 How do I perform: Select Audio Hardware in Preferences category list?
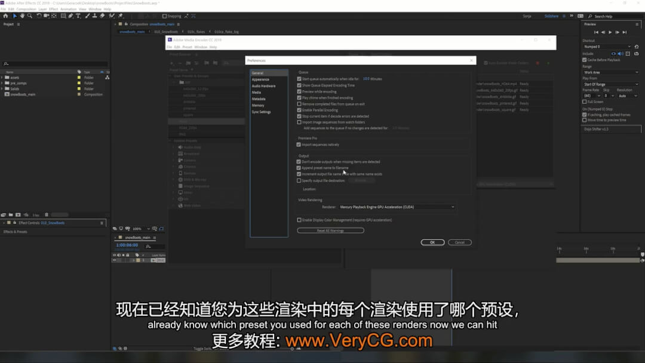(264, 86)
